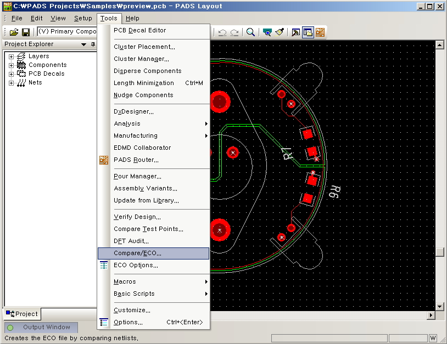This screenshot has height=344, width=447.
Task: Choose EDMD Collaborator
Action: click(153, 148)
